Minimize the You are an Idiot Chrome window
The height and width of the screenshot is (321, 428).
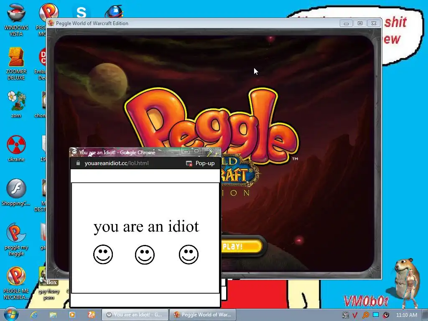tap(186, 151)
